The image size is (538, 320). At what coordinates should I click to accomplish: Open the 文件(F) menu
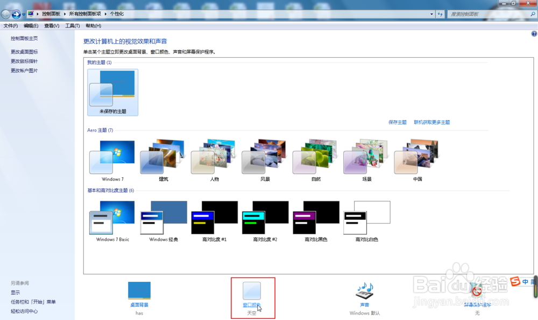[11, 26]
